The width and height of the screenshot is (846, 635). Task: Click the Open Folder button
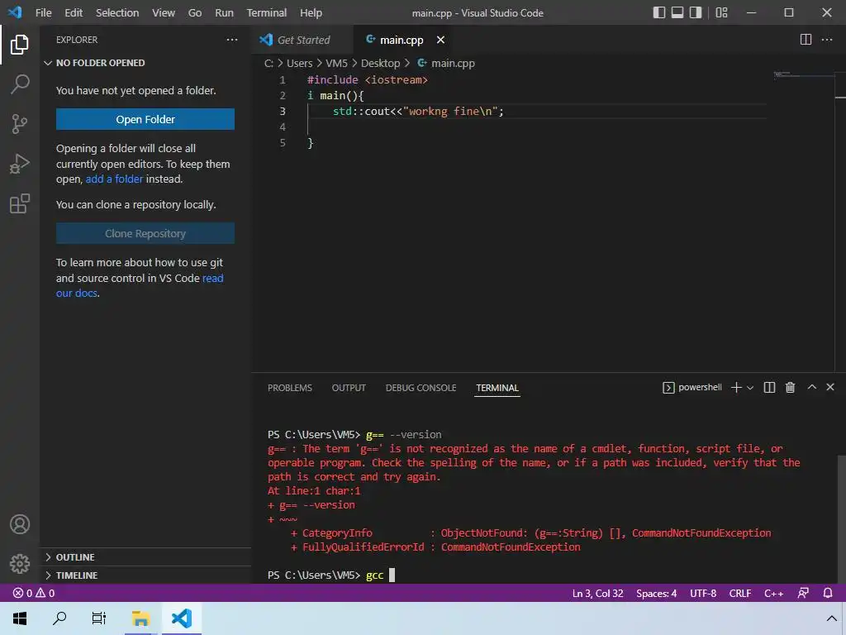tap(145, 119)
